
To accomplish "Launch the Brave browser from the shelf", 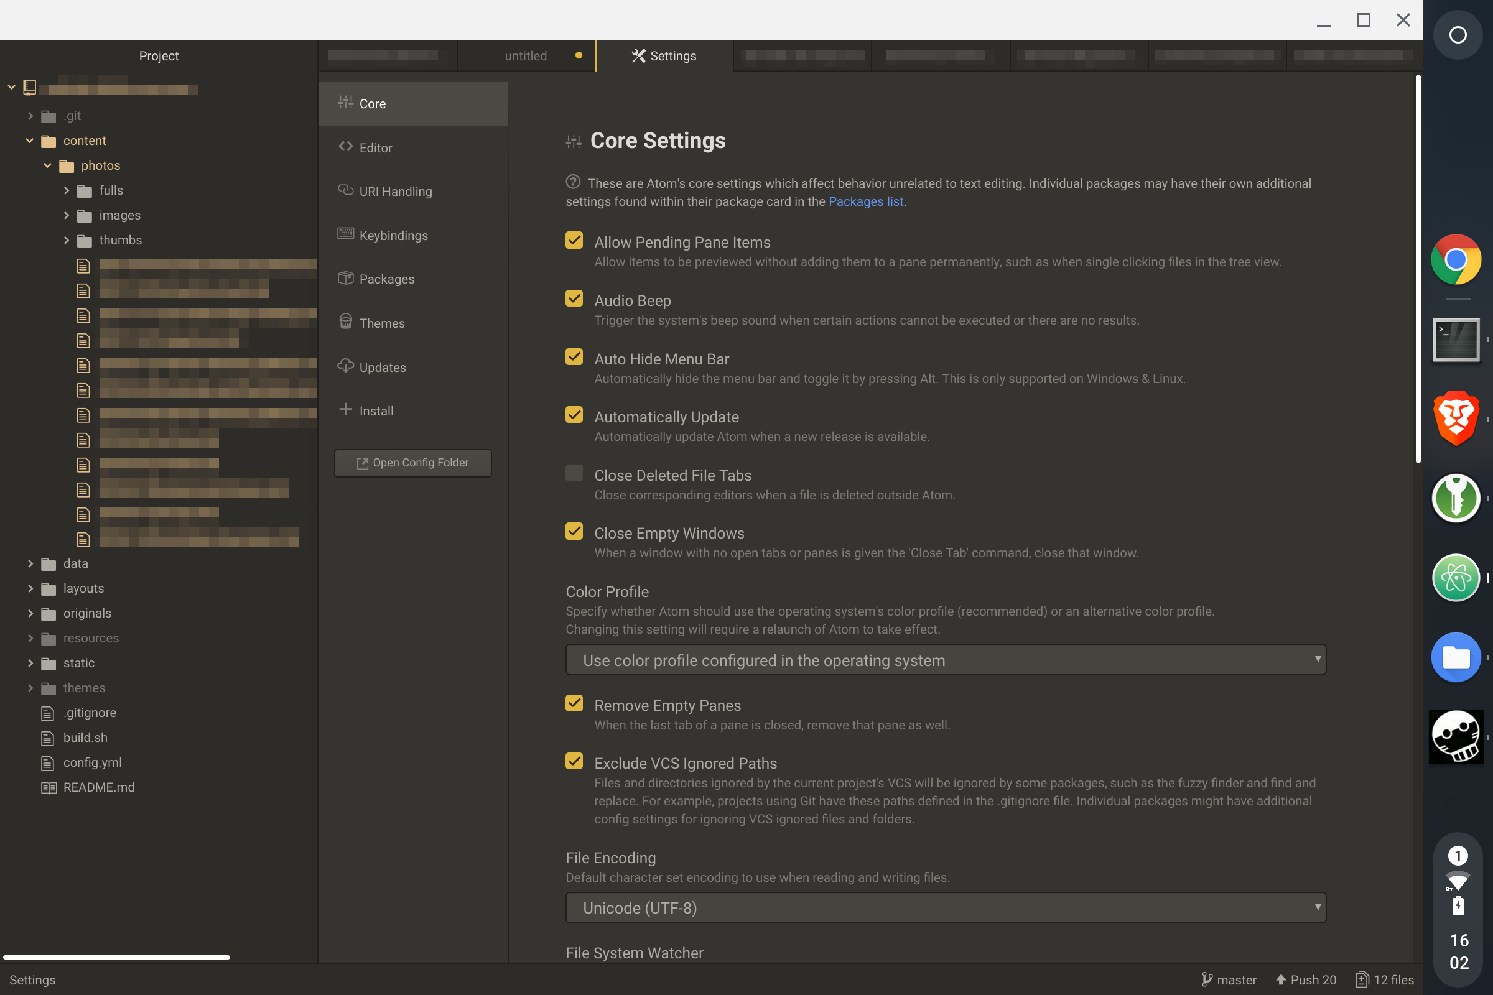I will coord(1456,418).
